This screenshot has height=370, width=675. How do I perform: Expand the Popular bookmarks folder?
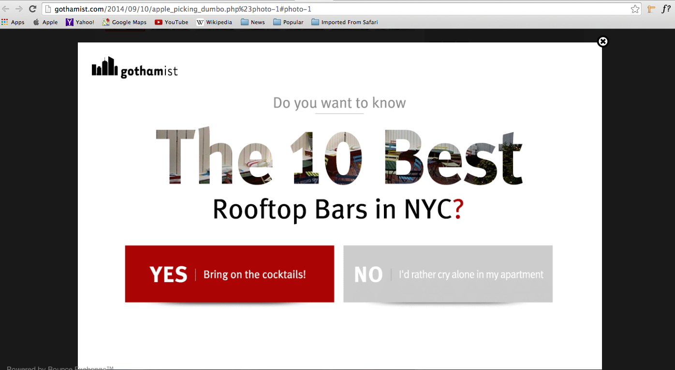point(288,22)
